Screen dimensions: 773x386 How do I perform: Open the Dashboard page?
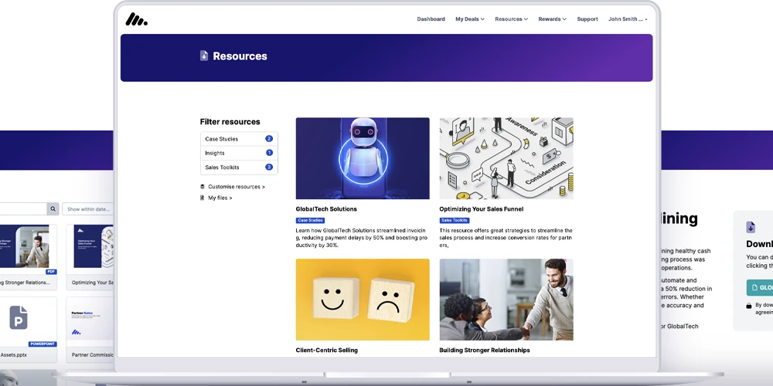pos(431,19)
